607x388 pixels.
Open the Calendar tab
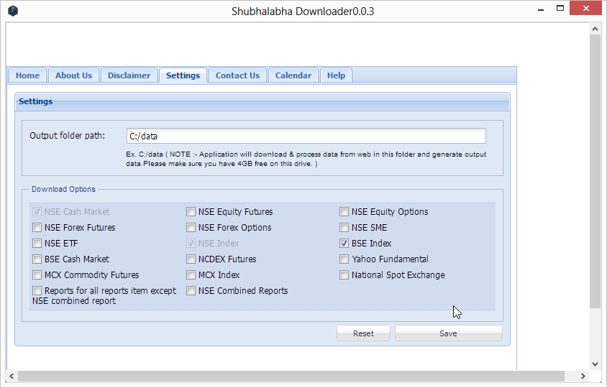click(293, 75)
